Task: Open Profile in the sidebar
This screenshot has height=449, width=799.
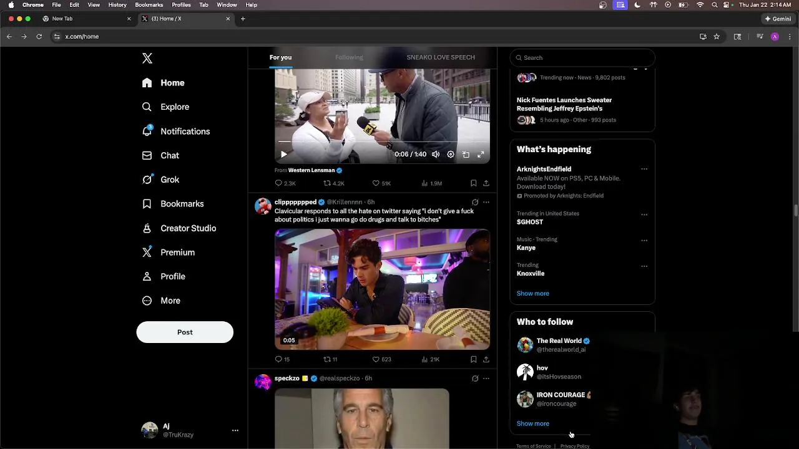Action: point(163,276)
